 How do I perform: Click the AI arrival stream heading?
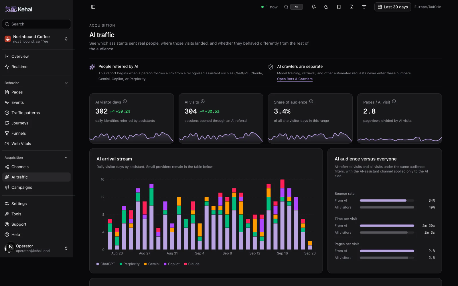click(114, 159)
